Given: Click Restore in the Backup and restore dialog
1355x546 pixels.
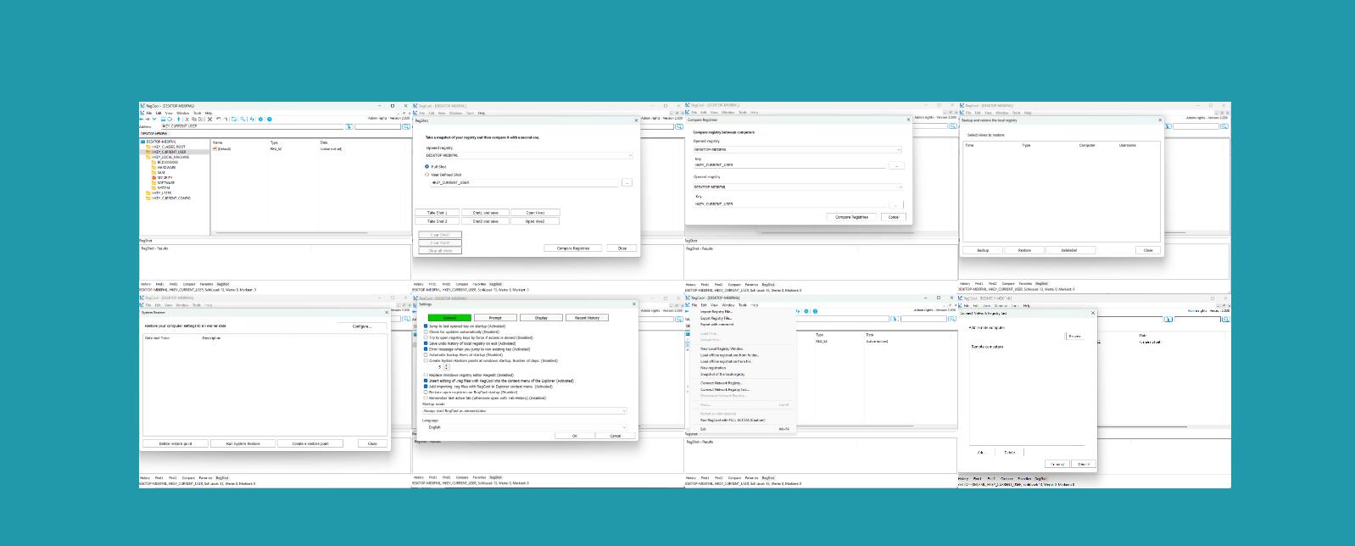Looking at the screenshot, I should pyautogui.click(x=1024, y=250).
